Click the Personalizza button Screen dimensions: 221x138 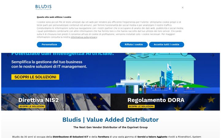(49, 44)
